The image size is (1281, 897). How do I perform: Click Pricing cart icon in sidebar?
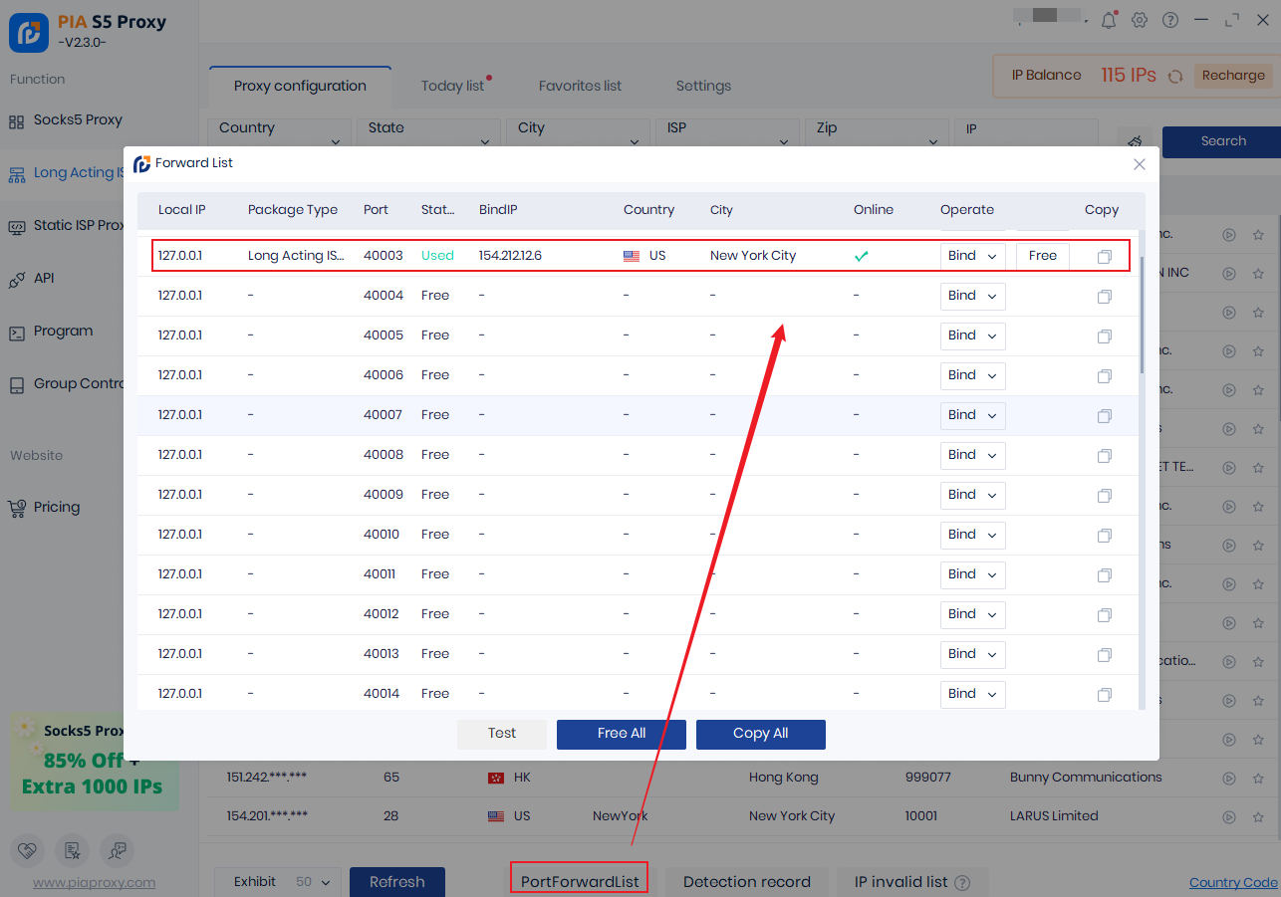point(17,508)
